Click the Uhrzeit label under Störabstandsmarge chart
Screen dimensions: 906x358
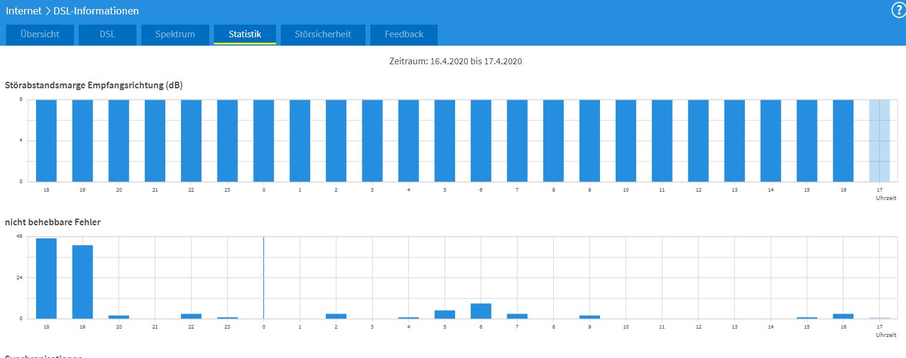[x=886, y=197]
